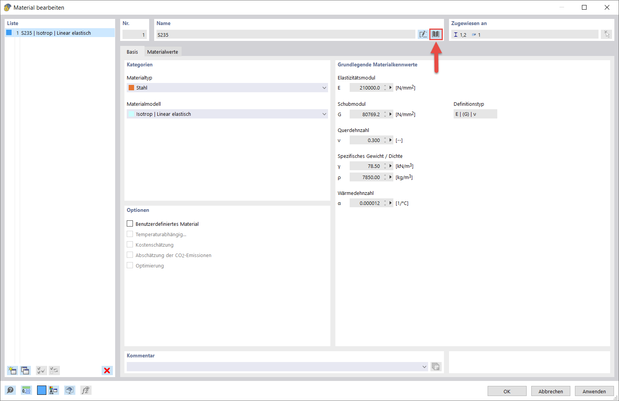Click the Abbrechen button
619x401 pixels.
point(551,391)
